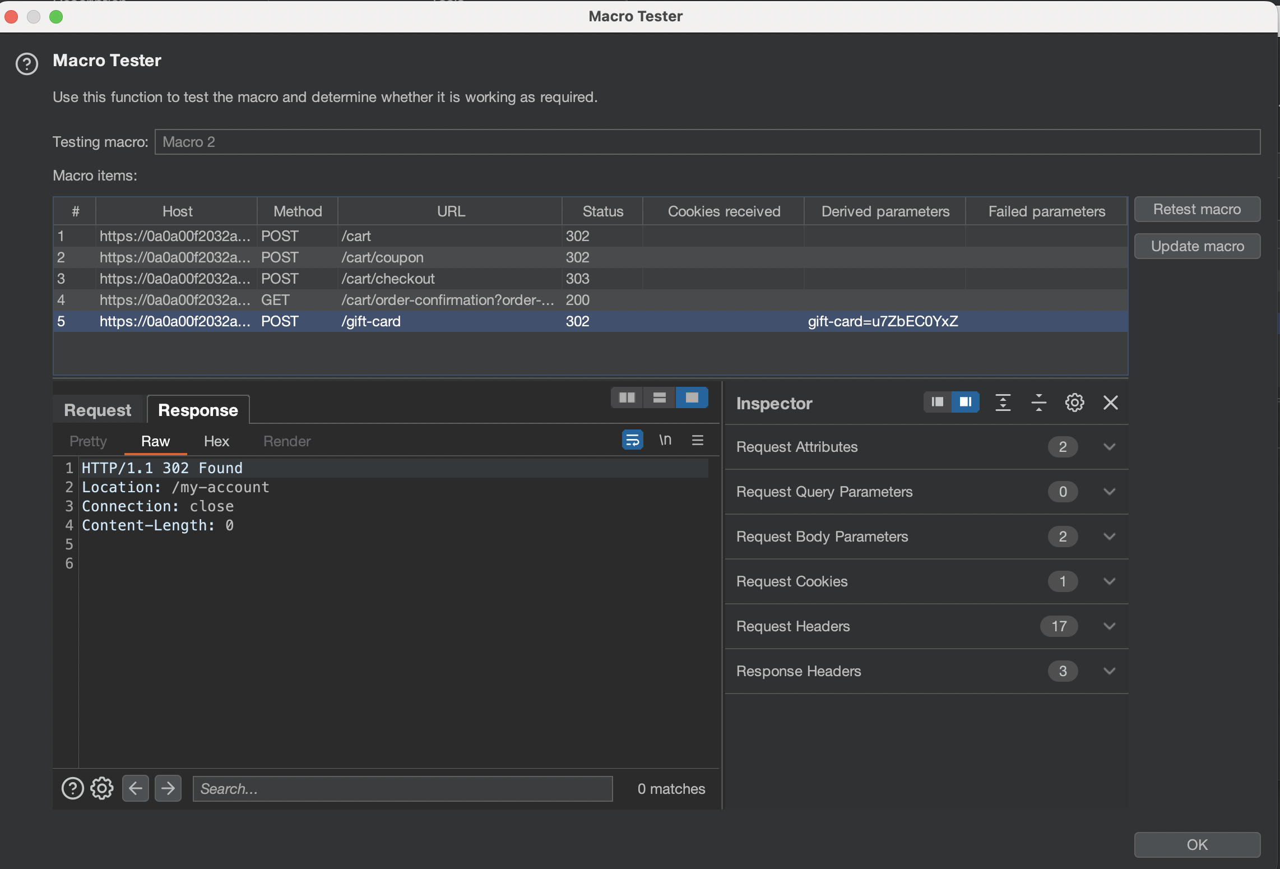Open search settings gear icon
The width and height of the screenshot is (1280, 869).
[102, 788]
